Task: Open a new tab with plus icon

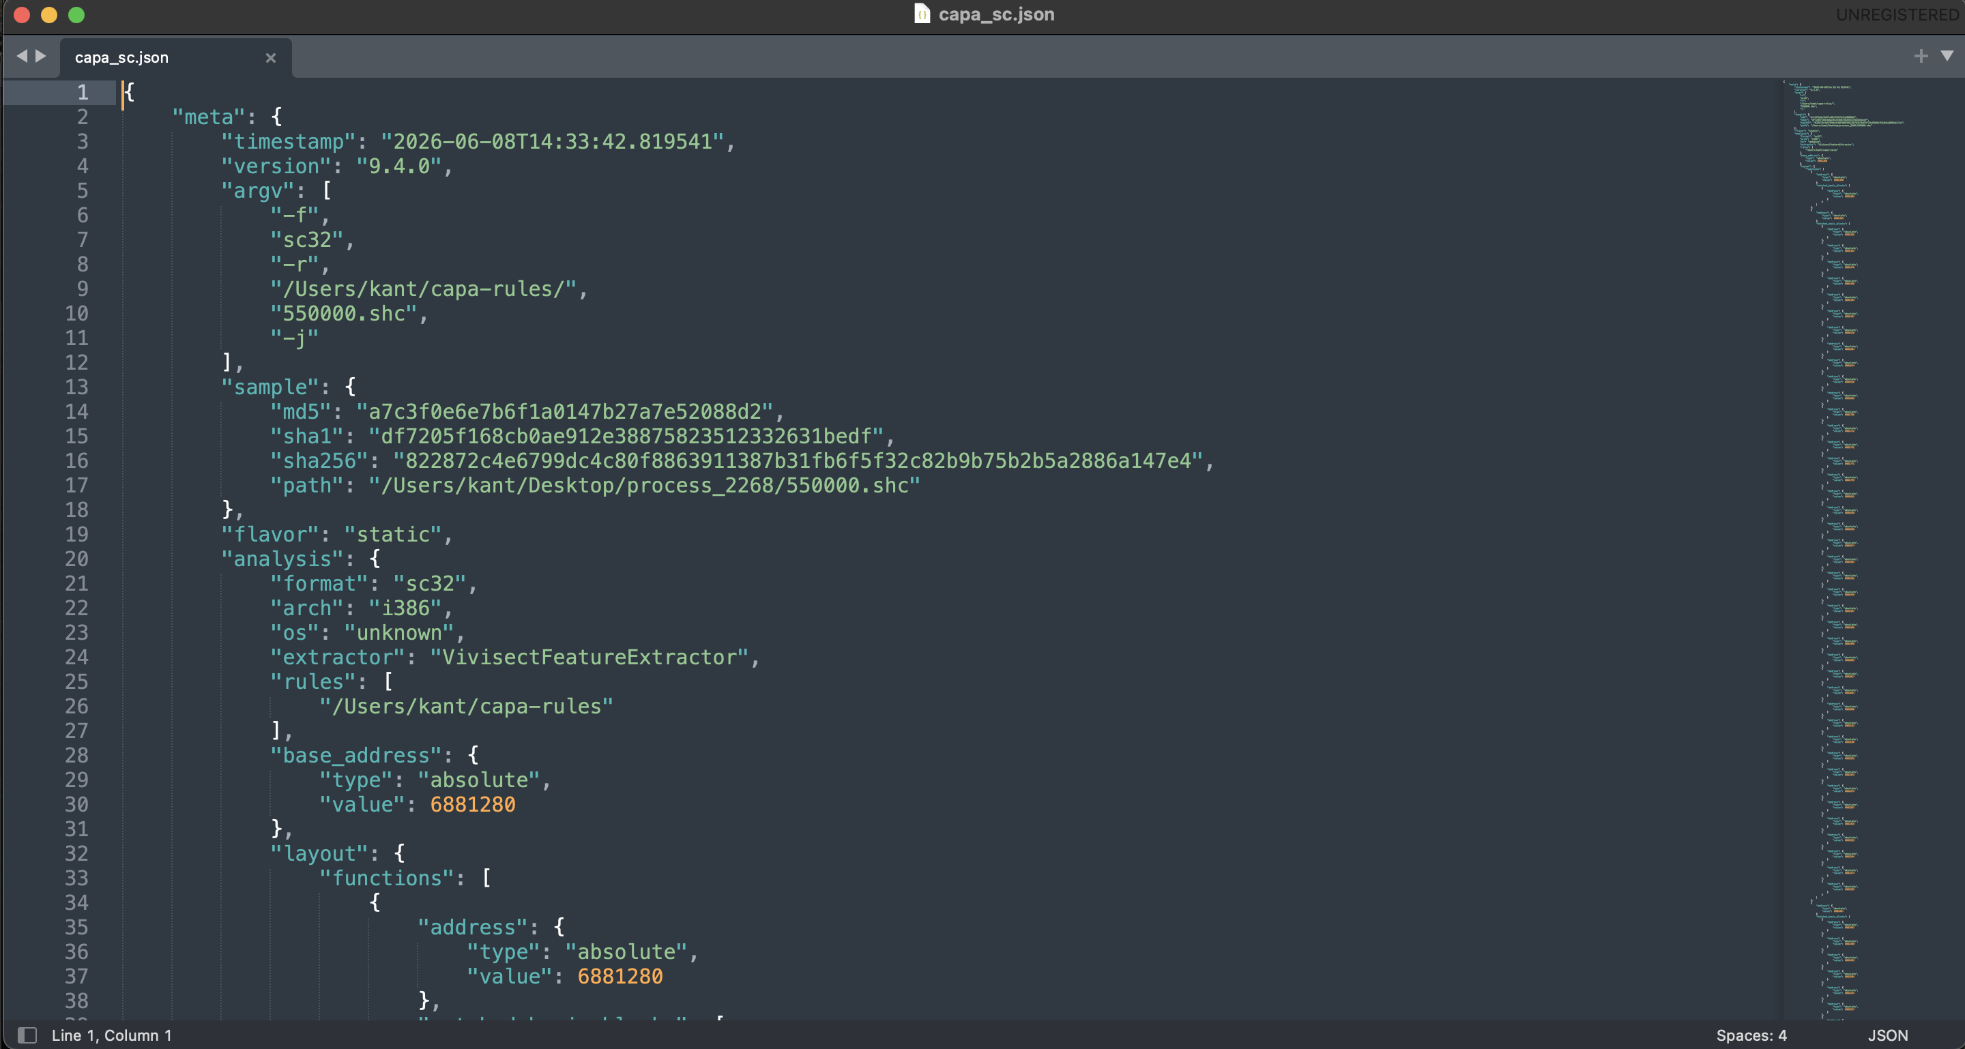Action: pos(1921,56)
